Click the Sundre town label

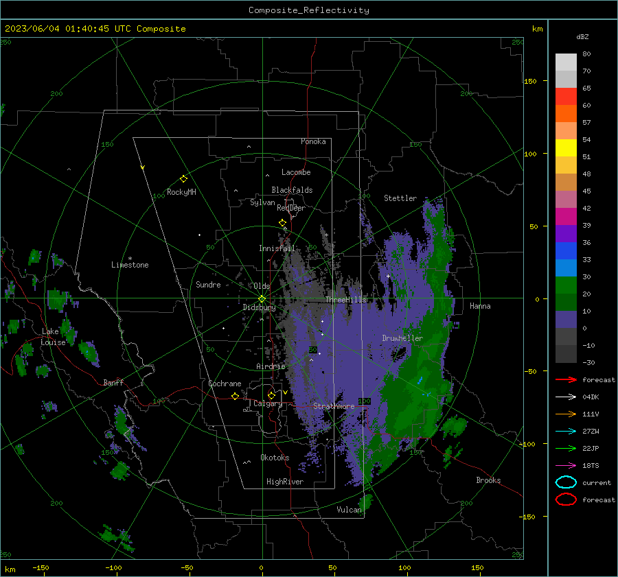point(208,285)
